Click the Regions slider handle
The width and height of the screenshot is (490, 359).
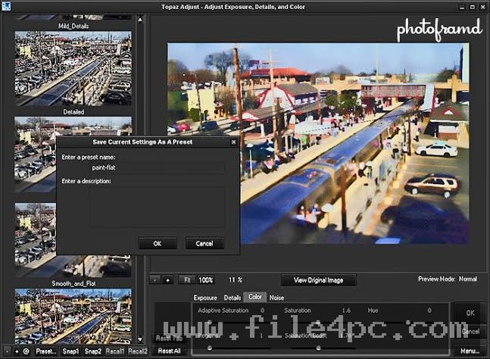(x=210, y=348)
